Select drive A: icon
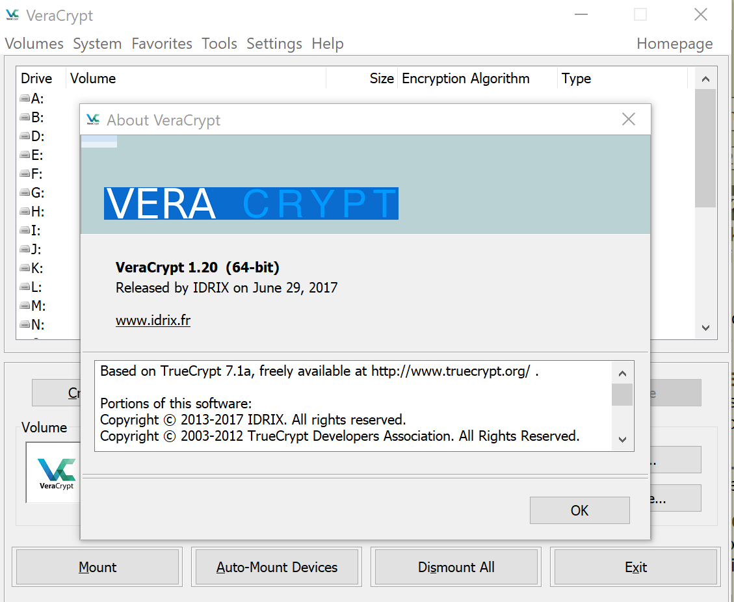The image size is (734, 602). pyautogui.click(x=25, y=98)
